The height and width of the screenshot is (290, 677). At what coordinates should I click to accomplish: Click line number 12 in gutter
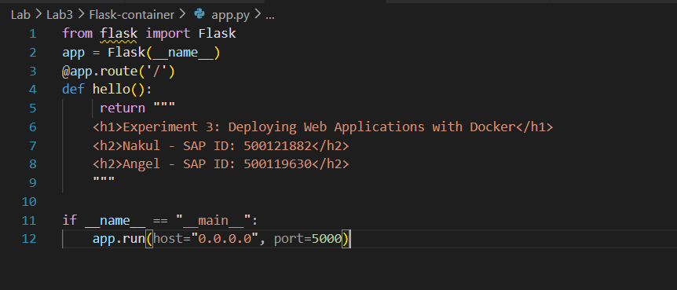(x=29, y=239)
